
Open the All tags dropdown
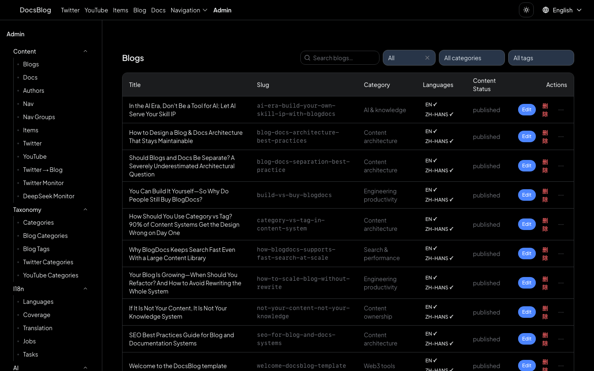(541, 58)
